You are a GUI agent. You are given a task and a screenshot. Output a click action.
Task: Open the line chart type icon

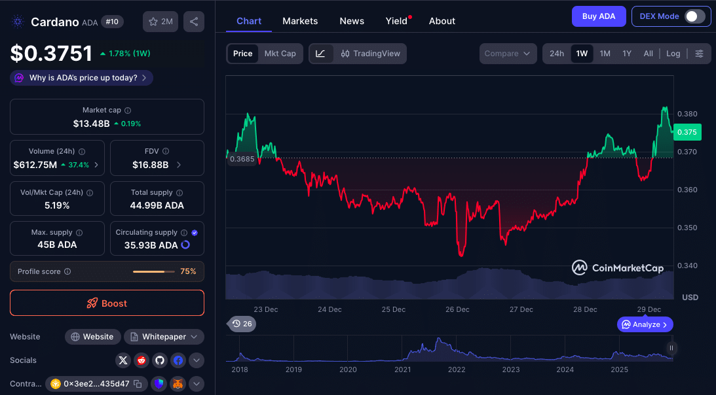click(x=320, y=54)
